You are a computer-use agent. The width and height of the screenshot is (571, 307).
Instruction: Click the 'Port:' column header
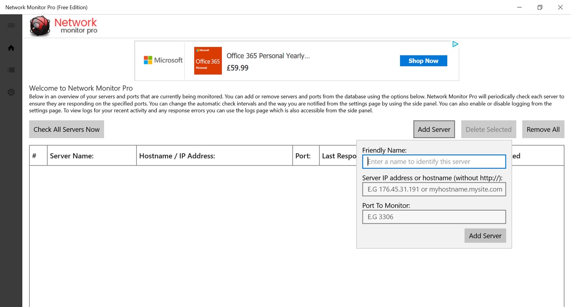(x=306, y=156)
